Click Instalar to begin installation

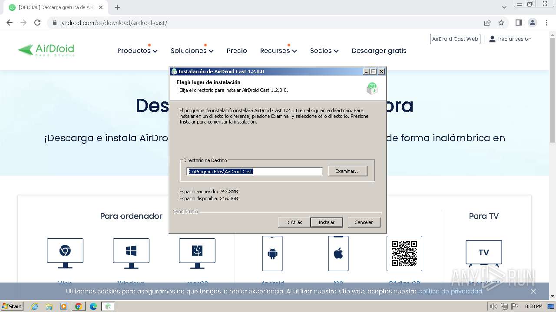tap(327, 222)
